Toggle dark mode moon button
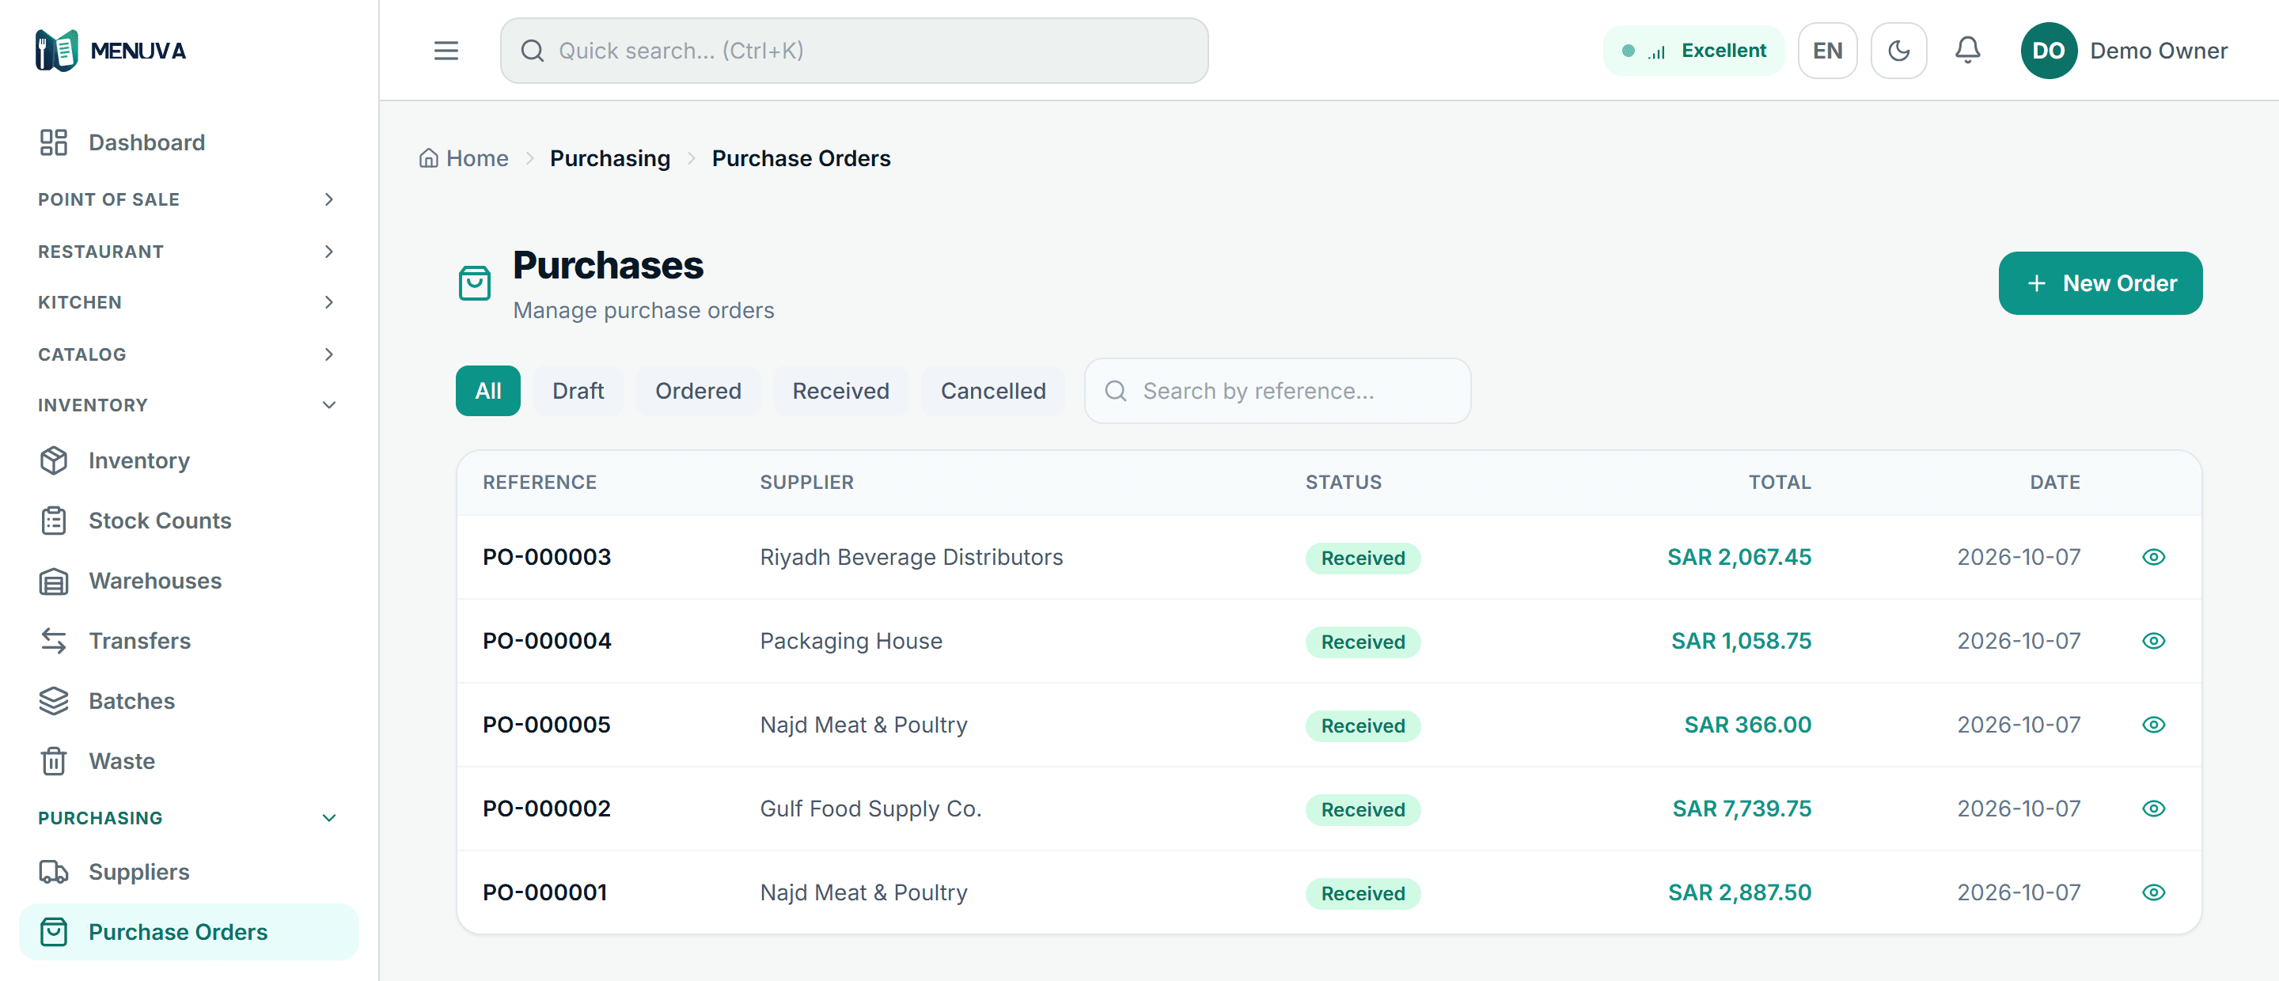2279x981 pixels. coord(1898,51)
